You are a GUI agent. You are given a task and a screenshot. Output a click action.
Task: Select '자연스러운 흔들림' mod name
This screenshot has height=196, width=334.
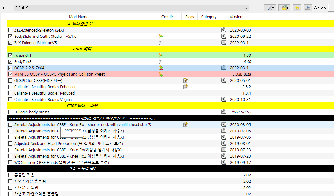(x=30, y=181)
